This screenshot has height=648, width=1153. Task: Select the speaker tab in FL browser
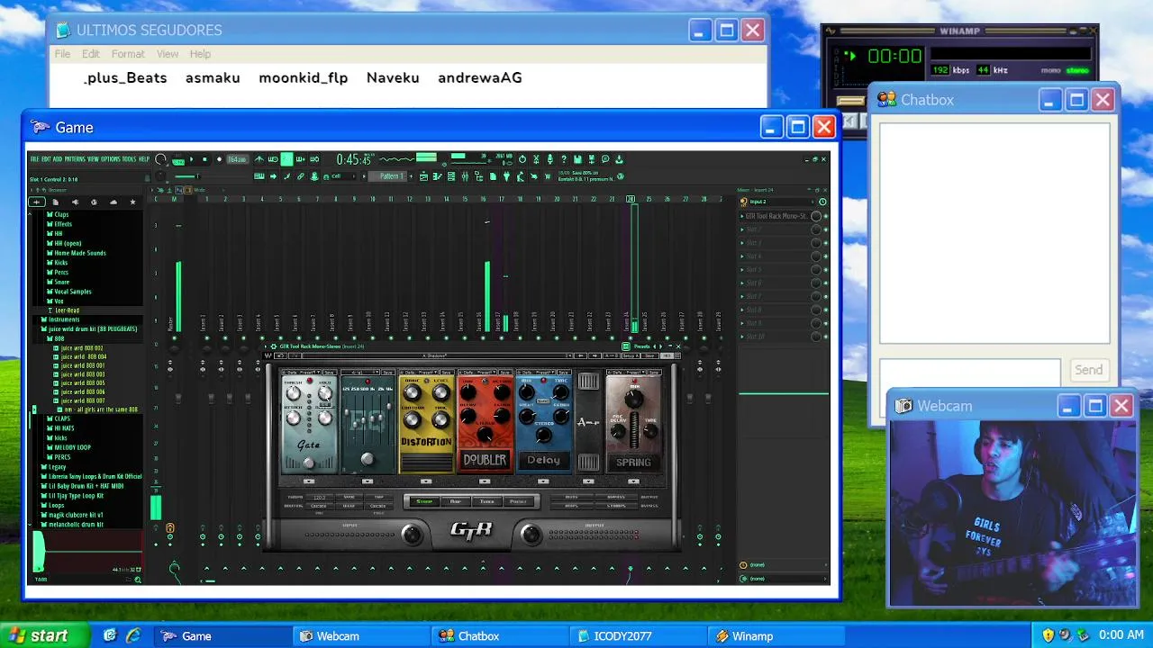(75, 202)
